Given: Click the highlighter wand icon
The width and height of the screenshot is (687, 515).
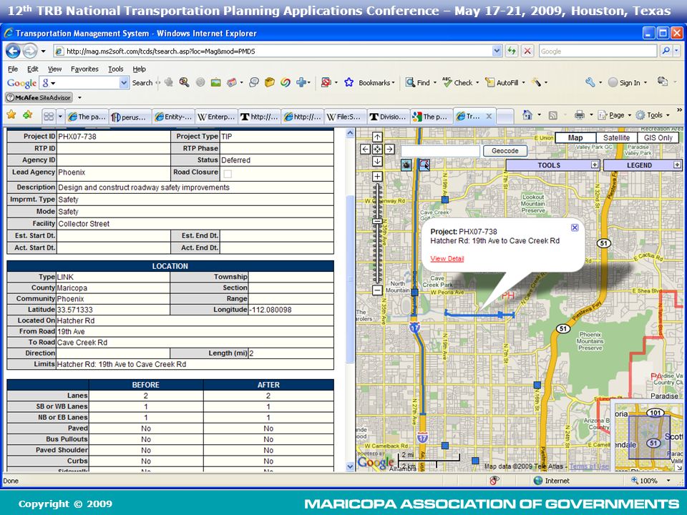Looking at the screenshot, I should [x=536, y=82].
